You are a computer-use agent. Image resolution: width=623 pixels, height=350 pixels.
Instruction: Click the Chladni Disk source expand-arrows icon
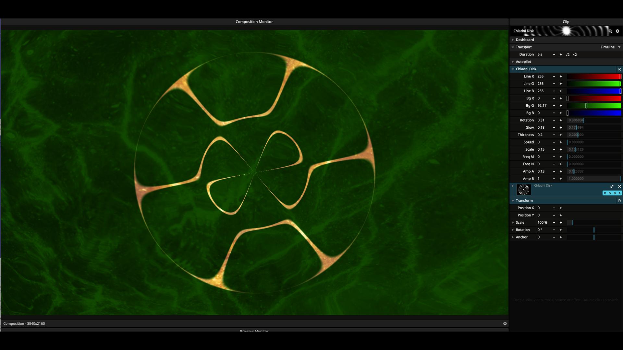pos(612,186)
